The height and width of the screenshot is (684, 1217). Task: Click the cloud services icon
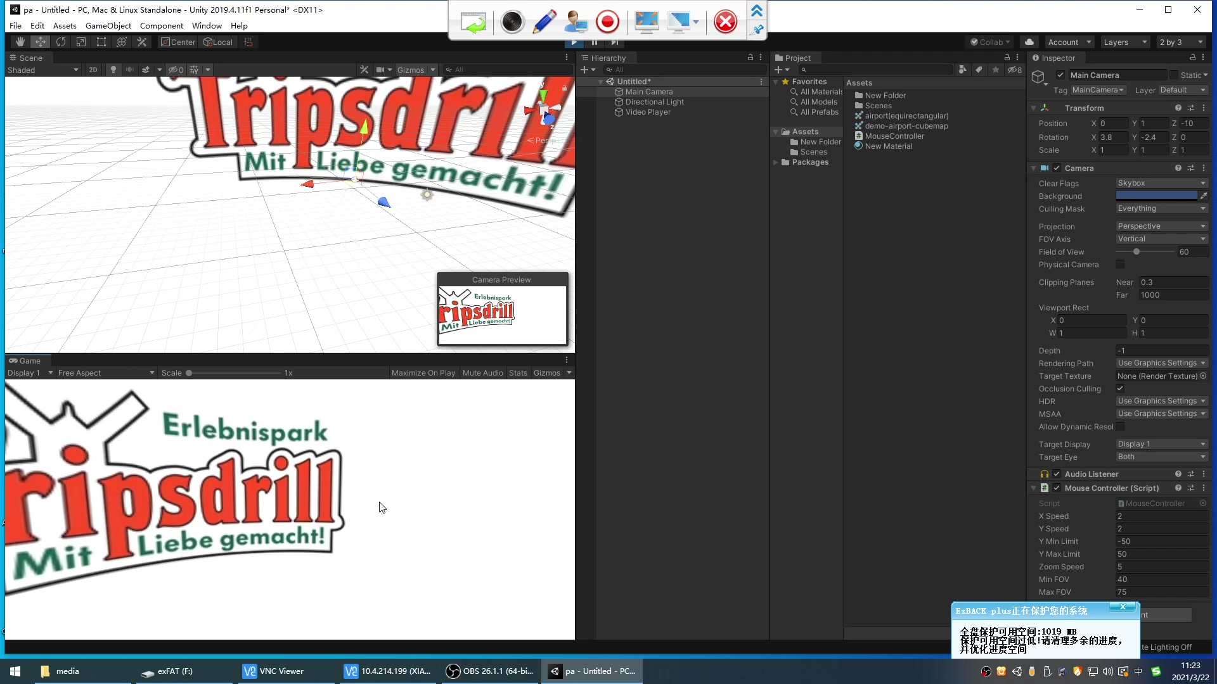[1029, 42]
